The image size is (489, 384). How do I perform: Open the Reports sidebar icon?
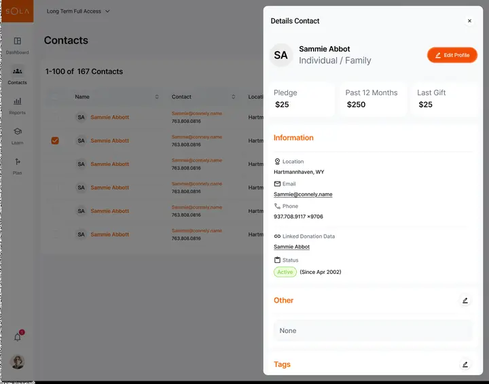[18, 101]
